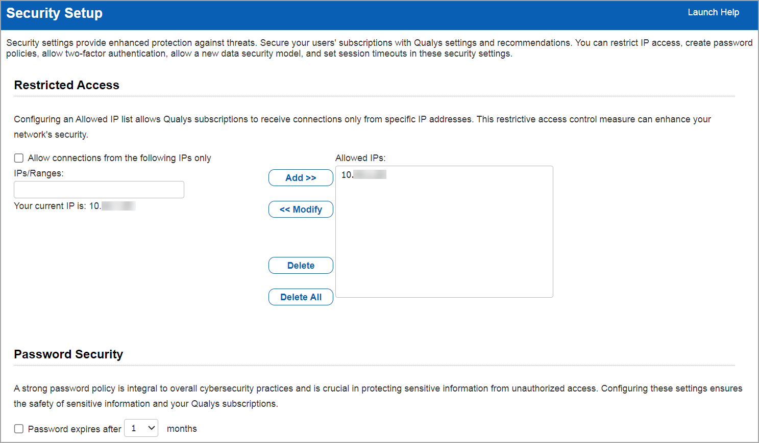759x443 pixels.
Task: Click the Security Setup page title
Action: tap(54, 13)
